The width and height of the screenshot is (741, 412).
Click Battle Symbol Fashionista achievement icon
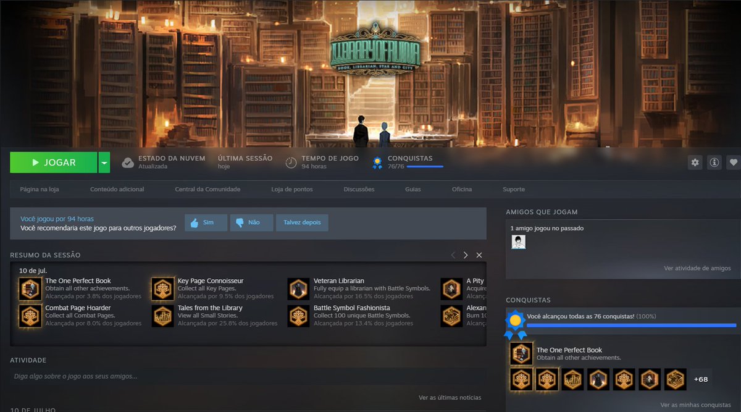298,316
